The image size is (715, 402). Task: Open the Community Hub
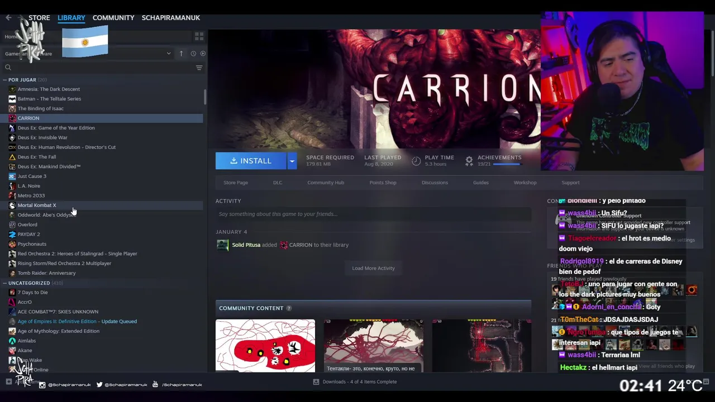[326, 183]
